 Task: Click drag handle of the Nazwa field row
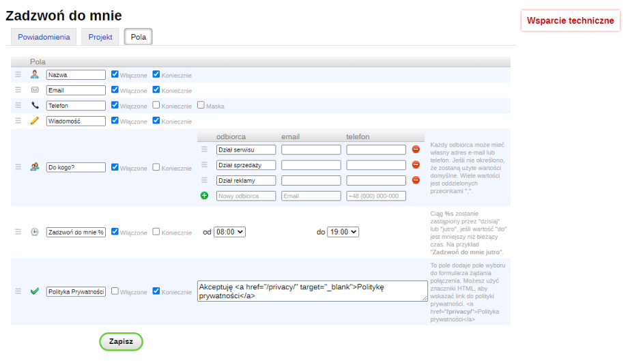[18, 74]
